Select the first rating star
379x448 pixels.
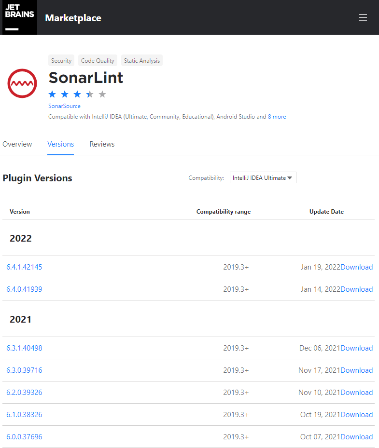pos(52,94)
